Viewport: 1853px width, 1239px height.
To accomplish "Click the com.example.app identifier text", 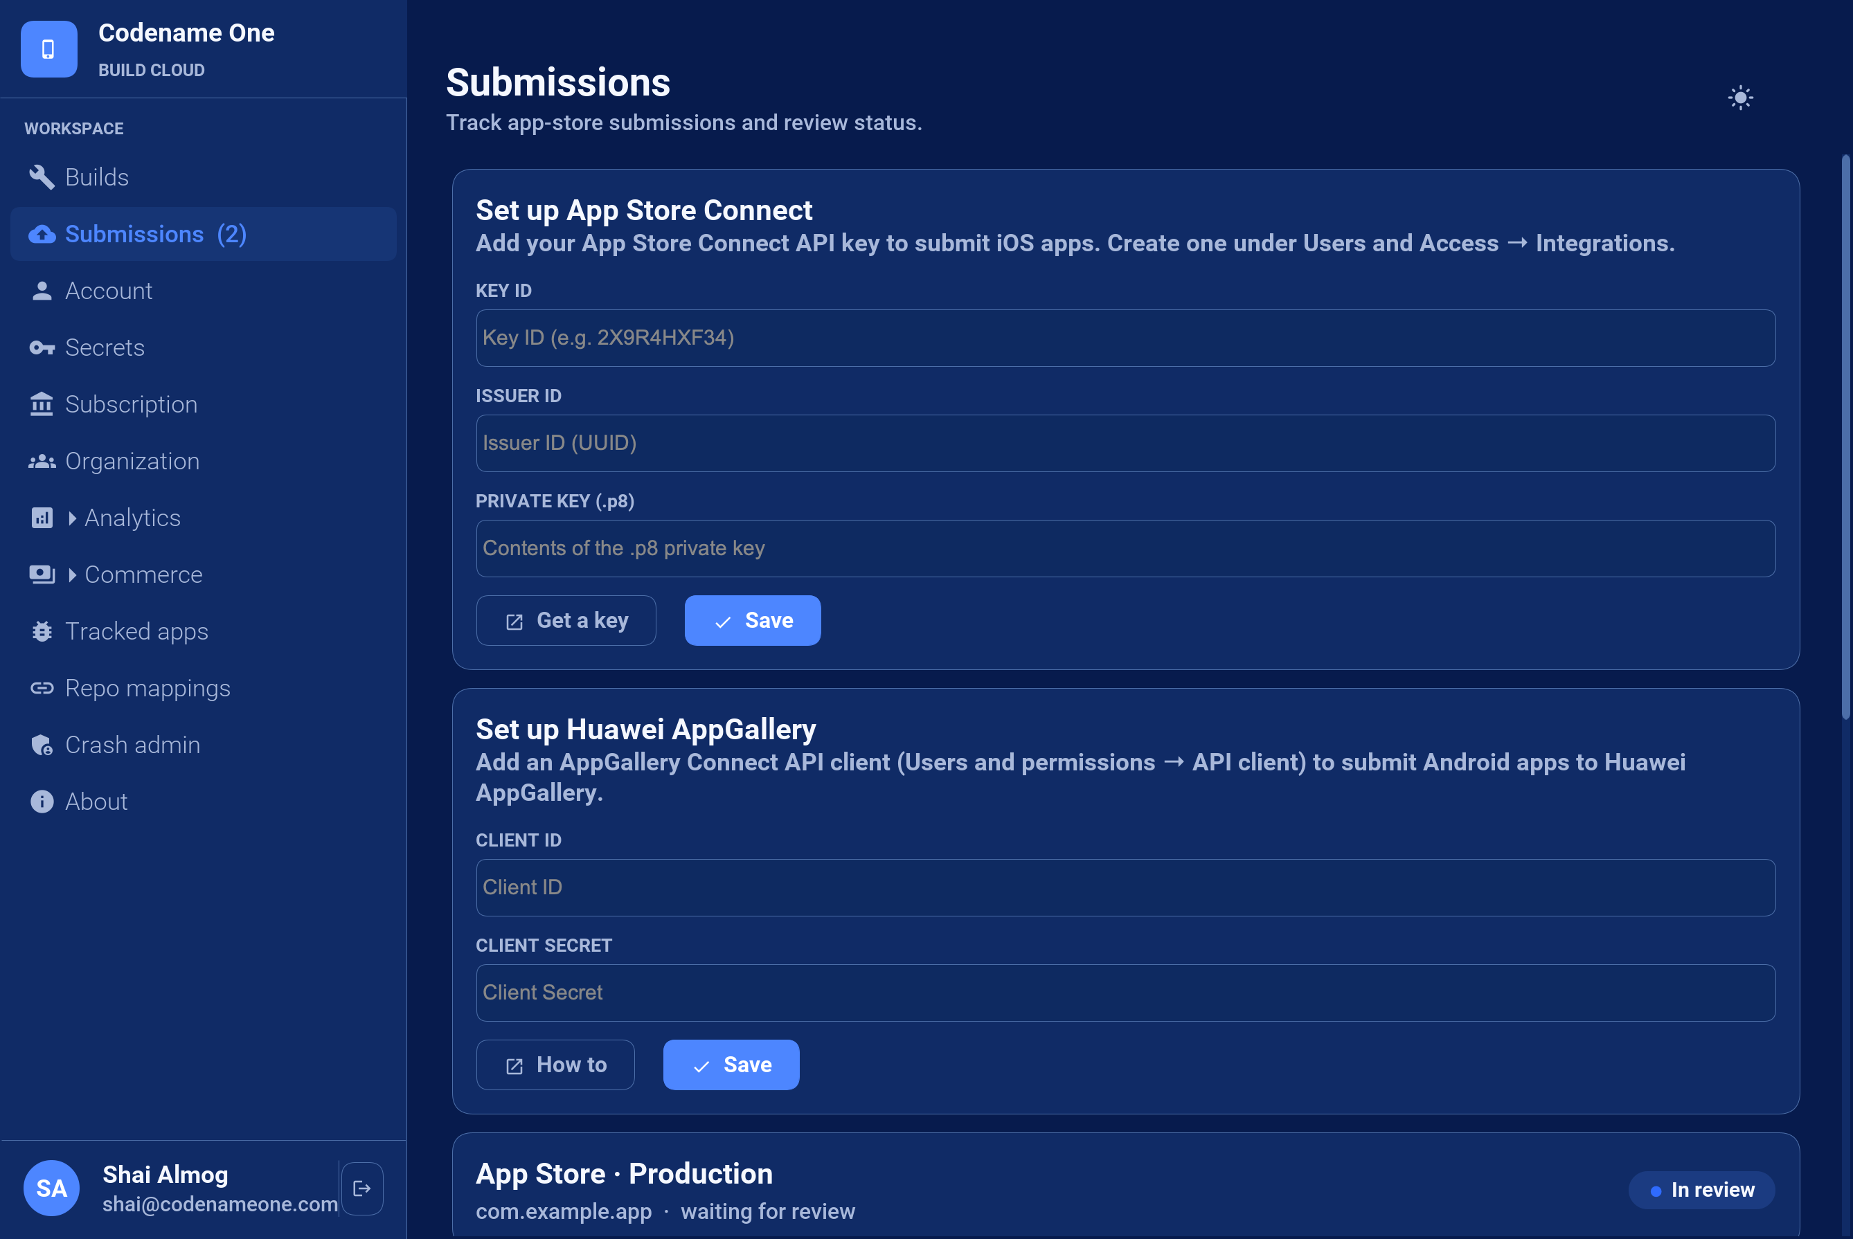I will (x=564, y=1212).
